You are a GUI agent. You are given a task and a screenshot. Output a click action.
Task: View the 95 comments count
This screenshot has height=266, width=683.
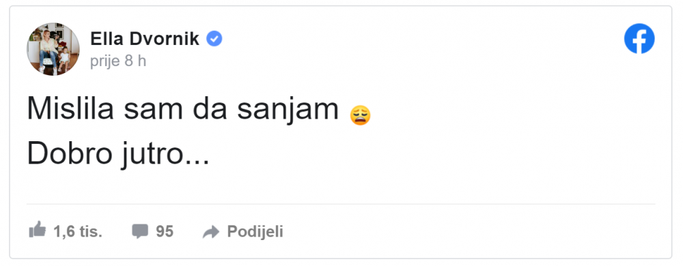click(165, 231)
